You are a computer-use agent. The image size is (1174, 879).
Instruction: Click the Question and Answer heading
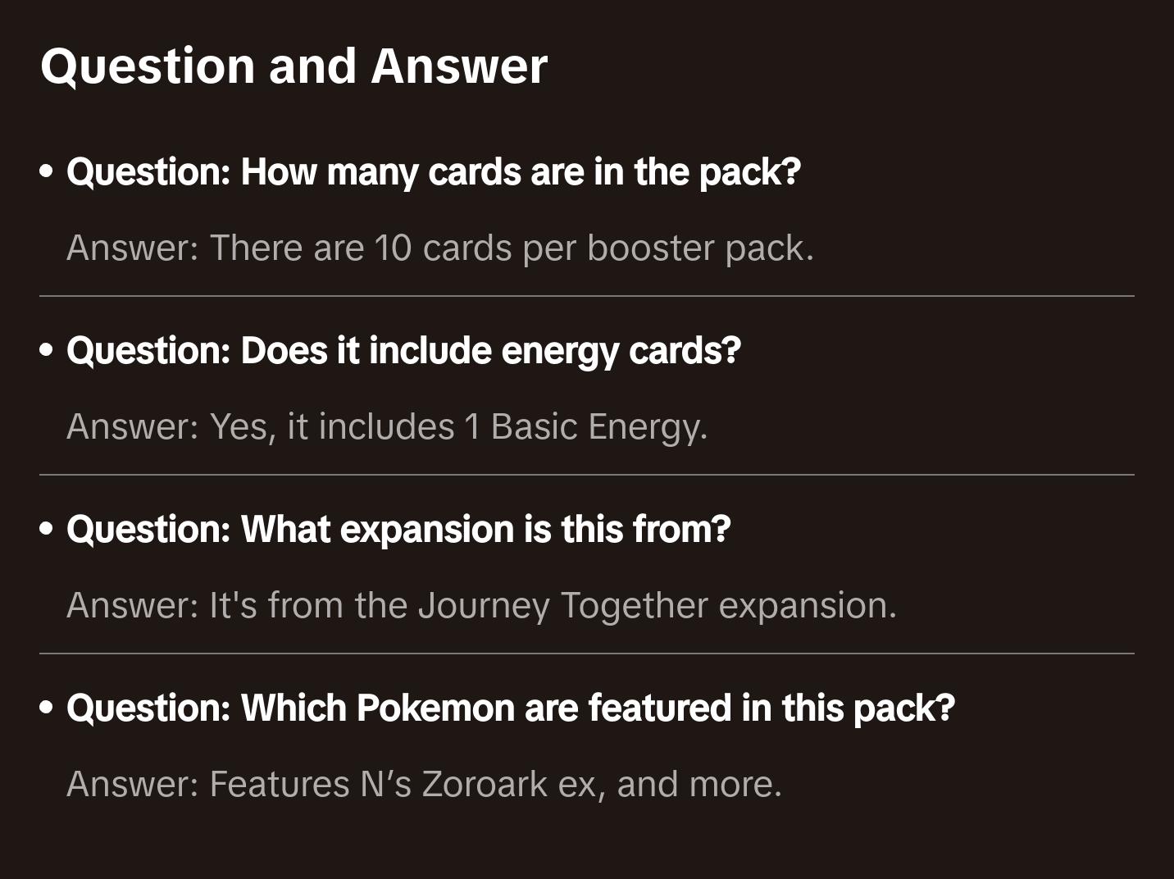(293, 66)
